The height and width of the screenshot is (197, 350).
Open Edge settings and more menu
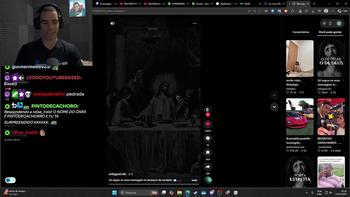pyautogui.click(x=332, y=11)
